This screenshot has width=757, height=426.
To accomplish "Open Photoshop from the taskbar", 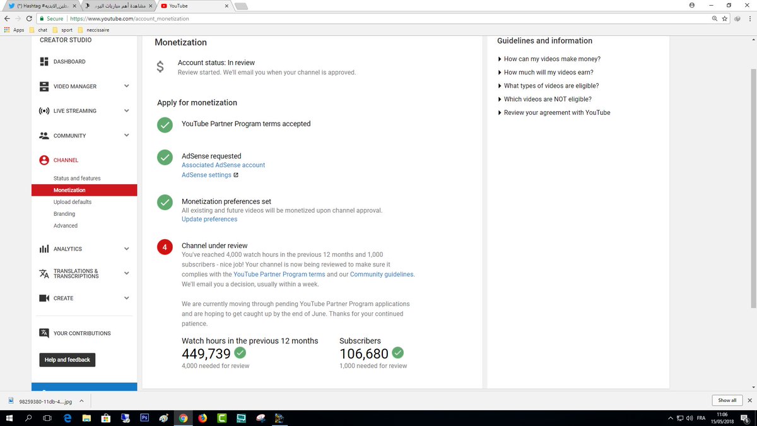I will coord(144,418).
